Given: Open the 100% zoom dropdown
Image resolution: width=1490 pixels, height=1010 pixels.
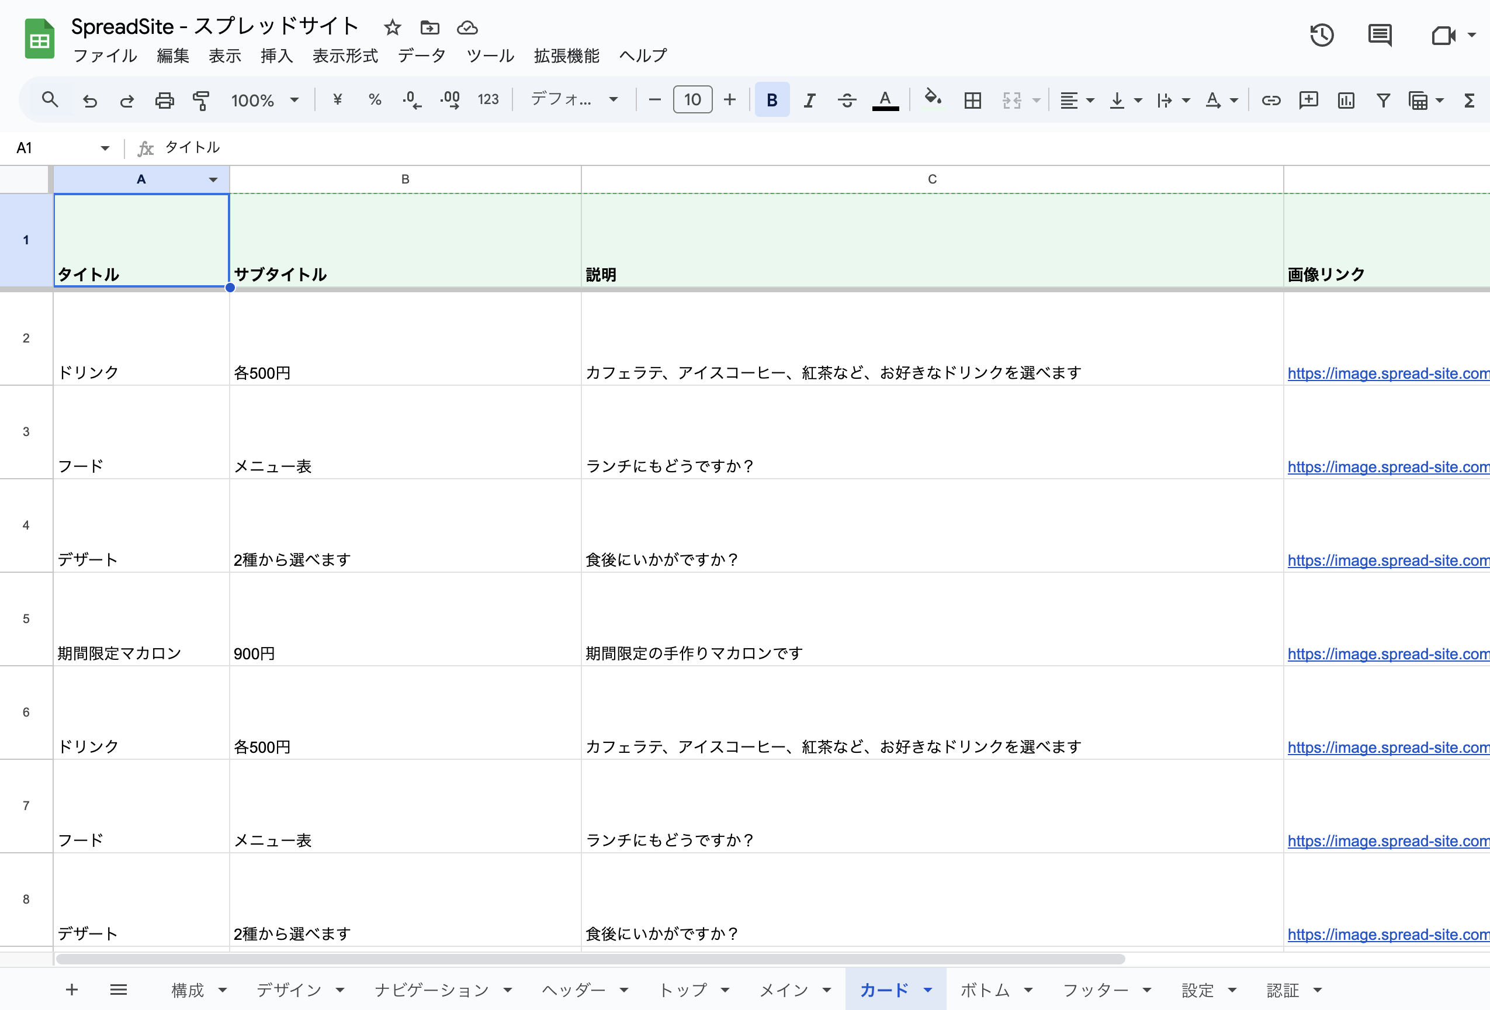Looking at the screenshot, I should pos(264,100).
